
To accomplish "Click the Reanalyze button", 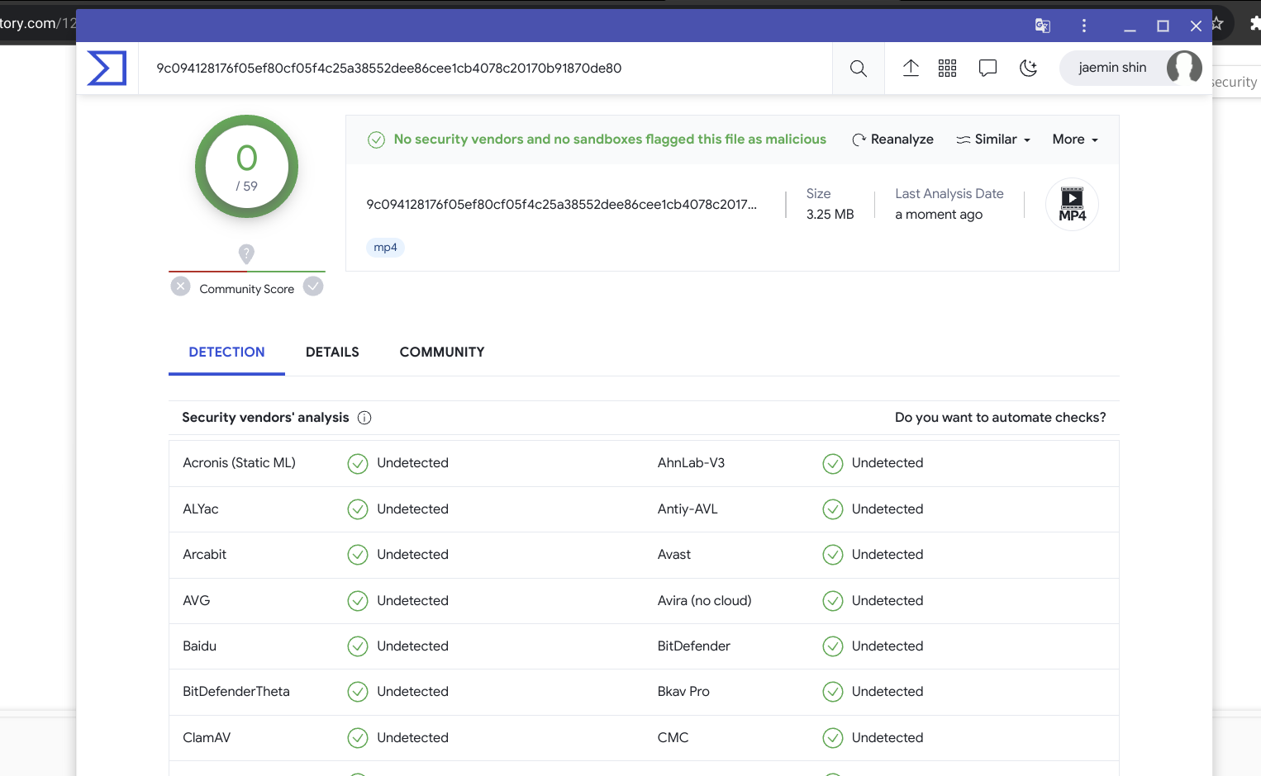I will pyautogui.click(x=892, y=140).
